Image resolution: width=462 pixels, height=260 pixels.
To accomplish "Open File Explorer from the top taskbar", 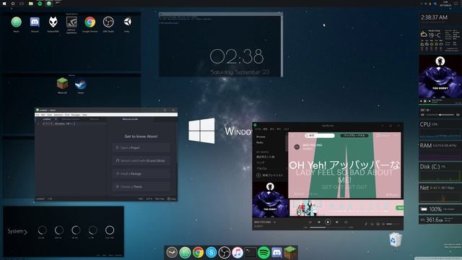I will (x=31, y=4).
